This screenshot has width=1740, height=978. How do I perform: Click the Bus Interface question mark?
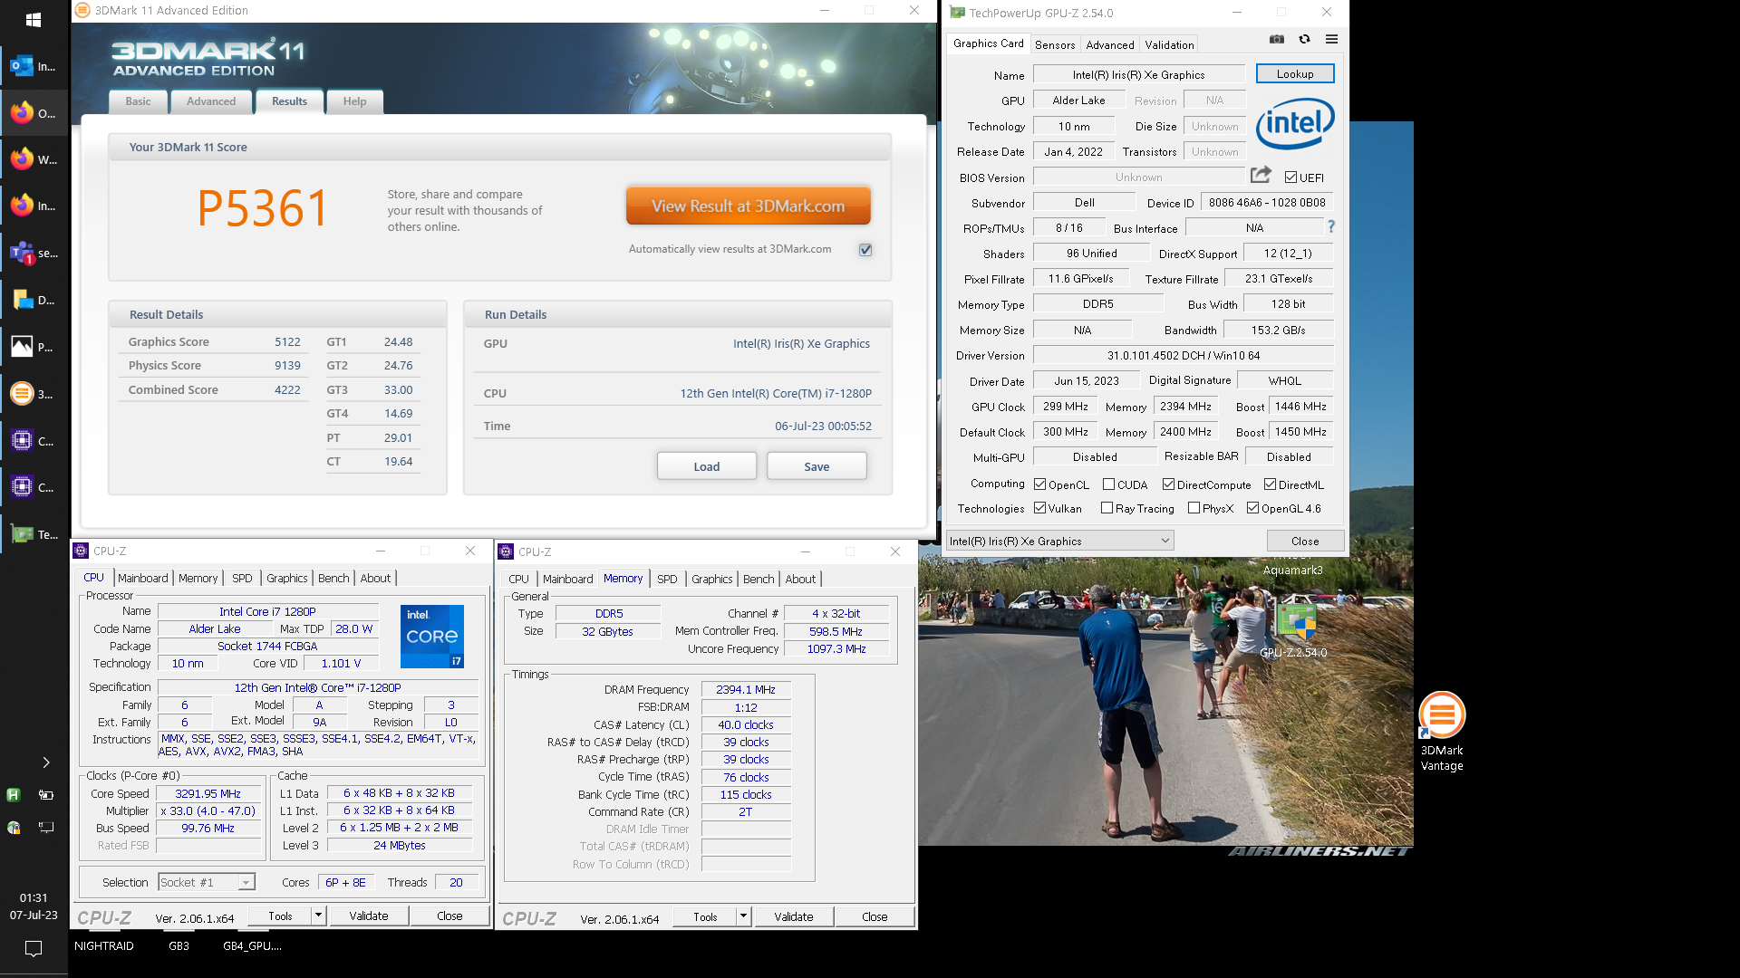click(1331, 227)
